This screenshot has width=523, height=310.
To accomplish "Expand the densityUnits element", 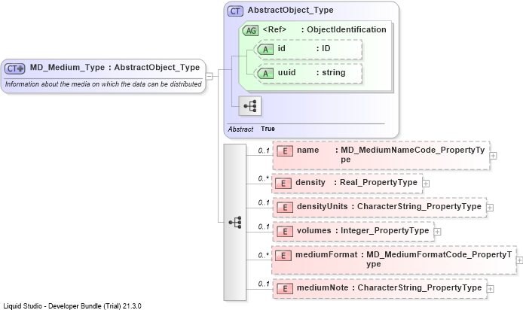I will click(x=490, y=208).
